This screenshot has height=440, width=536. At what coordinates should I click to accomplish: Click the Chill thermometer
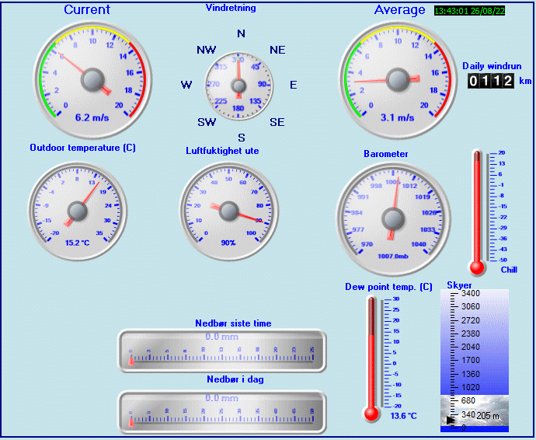point(478,210)
